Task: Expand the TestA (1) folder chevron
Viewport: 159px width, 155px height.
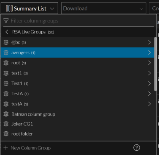Action: [x=149, y=94]
